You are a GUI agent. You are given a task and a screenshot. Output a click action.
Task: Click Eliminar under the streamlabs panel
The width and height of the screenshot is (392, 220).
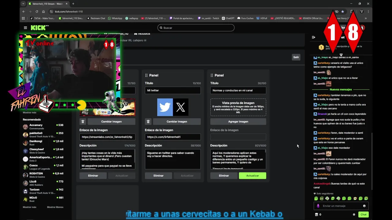tap(93, 176)
